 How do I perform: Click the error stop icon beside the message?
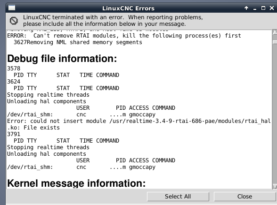(14, 21)
